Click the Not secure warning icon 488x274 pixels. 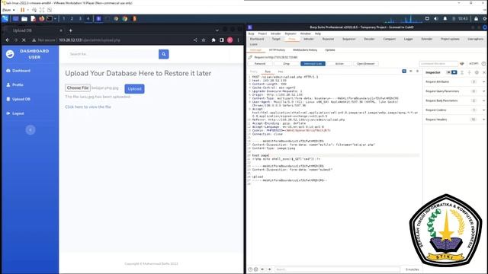pyautogui.click(x=34, y=40)
